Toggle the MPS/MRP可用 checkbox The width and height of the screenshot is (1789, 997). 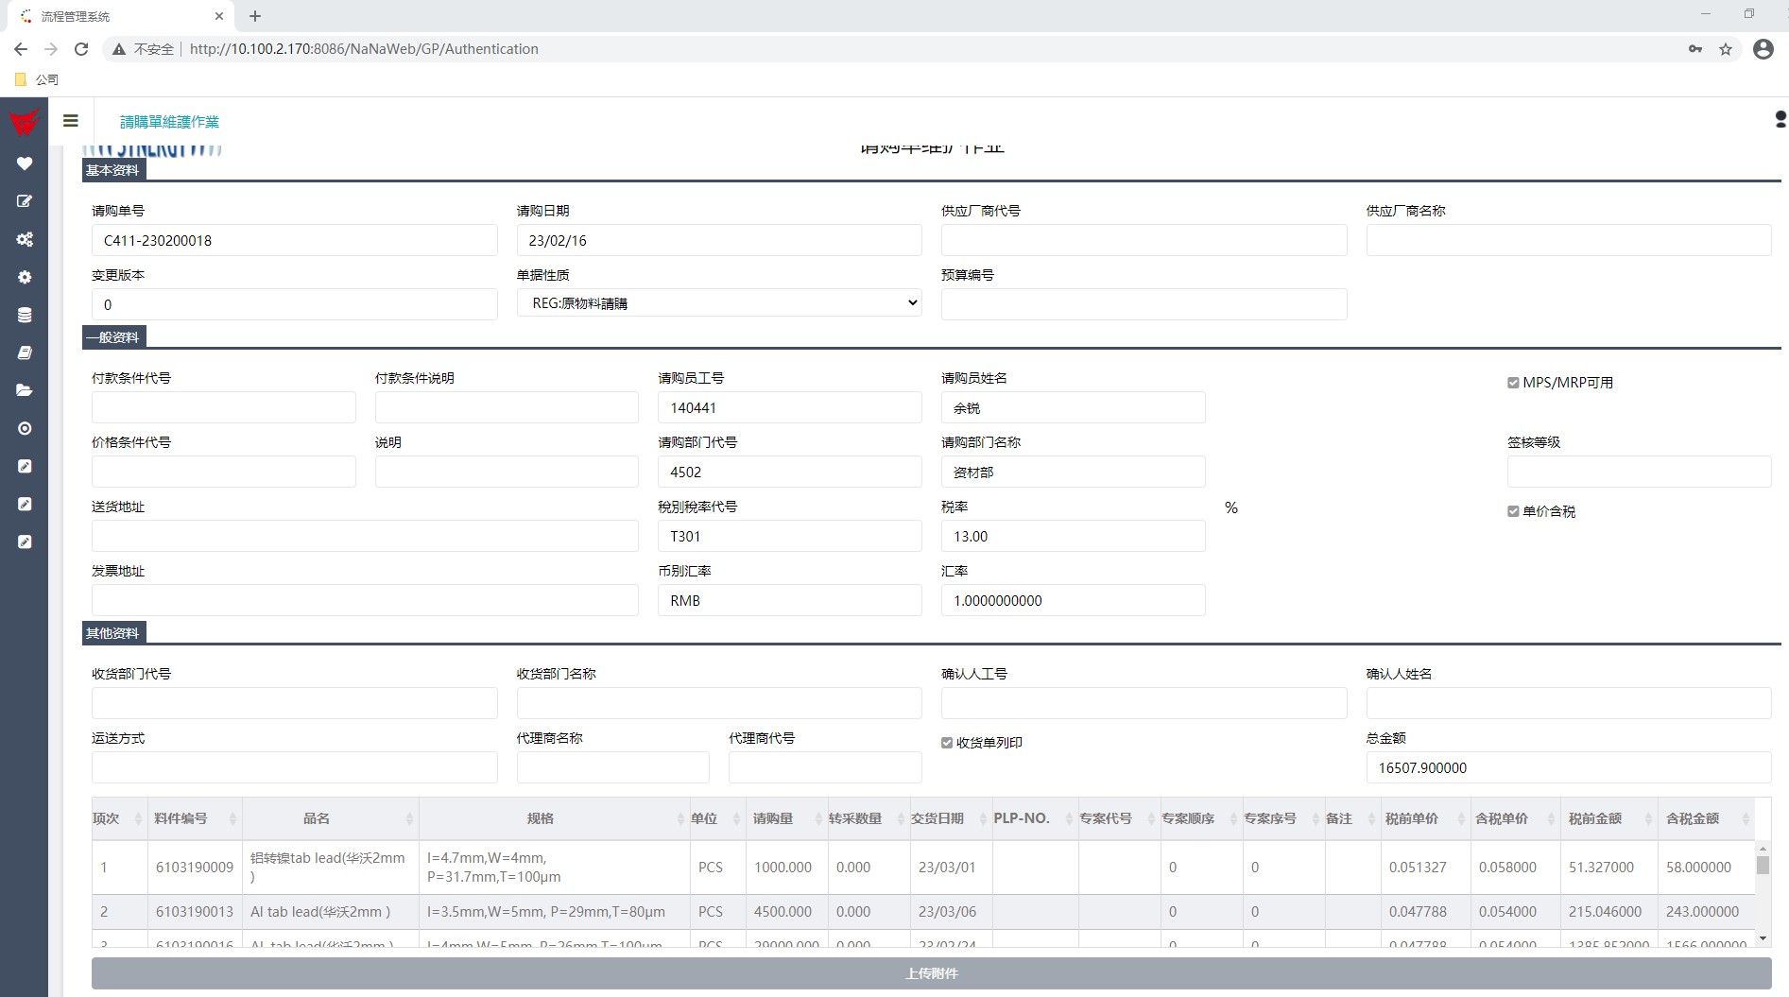click(x=1513, y=383)
